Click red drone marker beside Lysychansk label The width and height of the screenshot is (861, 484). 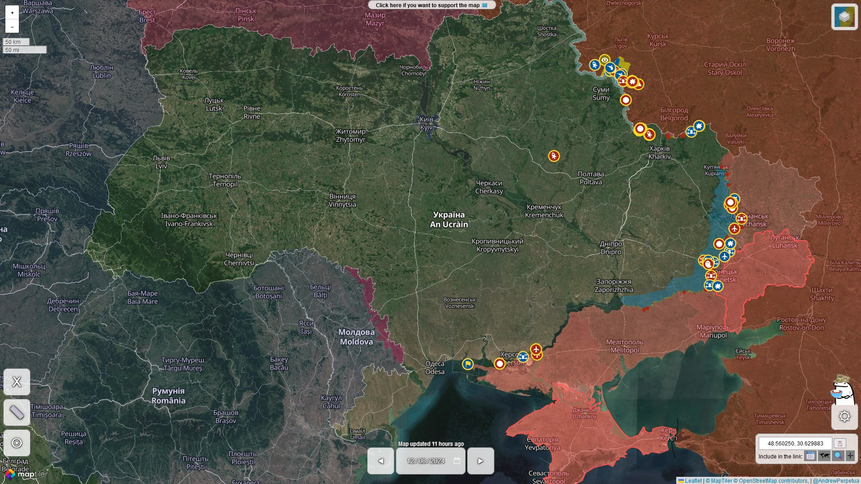coord(741,219)
